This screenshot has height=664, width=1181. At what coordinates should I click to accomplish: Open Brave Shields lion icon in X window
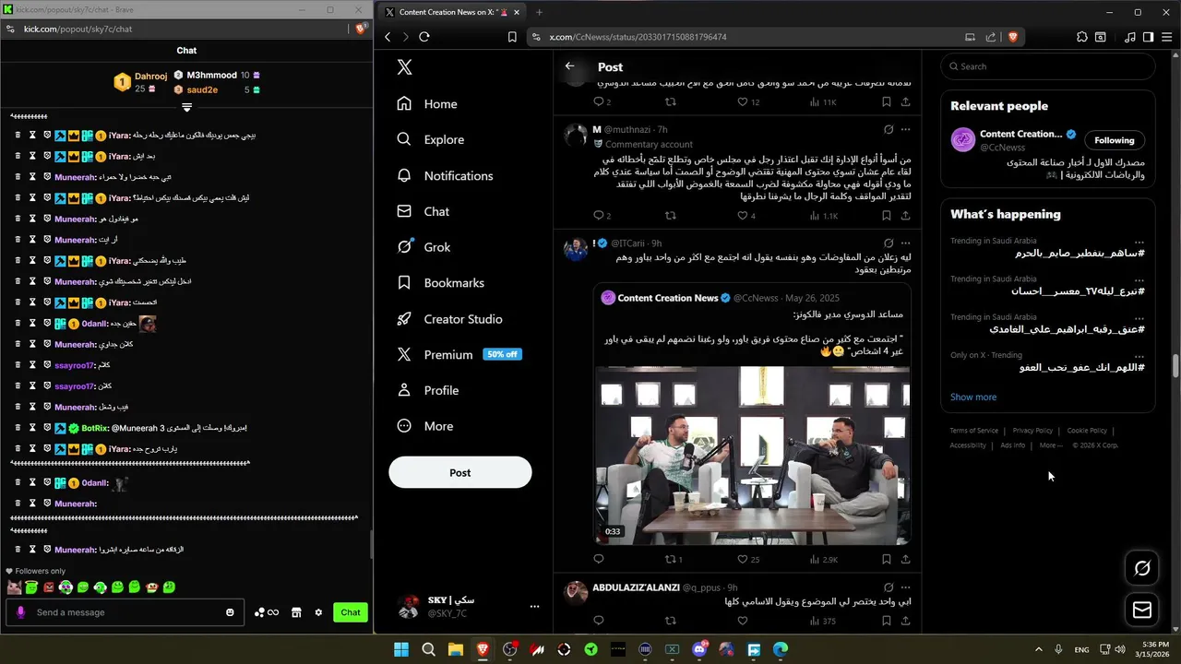click(x=1013, y=37)
